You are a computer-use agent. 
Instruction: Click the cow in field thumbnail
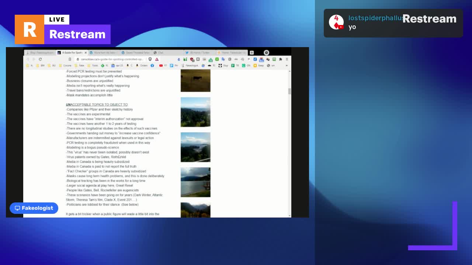click(195, 81)
